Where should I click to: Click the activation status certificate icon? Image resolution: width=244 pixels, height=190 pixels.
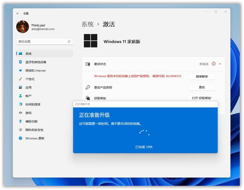pyautogui.click(x=88, y=64)
